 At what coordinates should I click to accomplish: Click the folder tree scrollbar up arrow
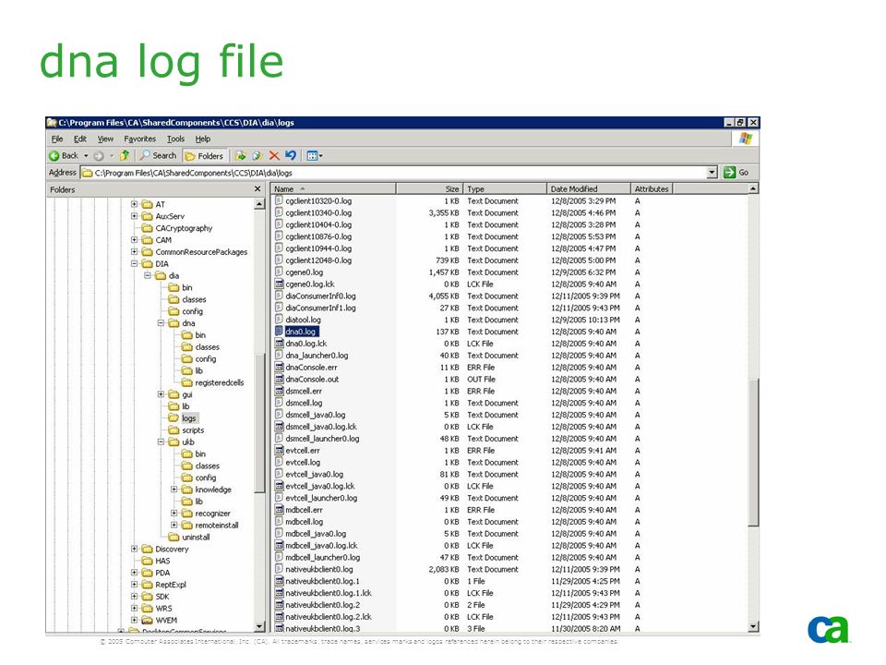pos(259,204)
